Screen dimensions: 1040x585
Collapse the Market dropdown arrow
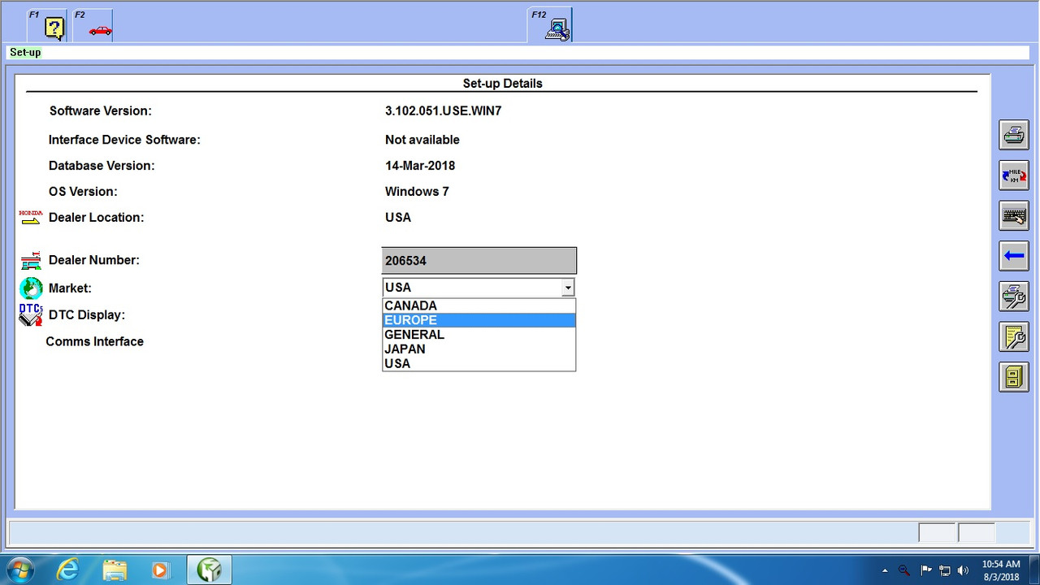[568, 288]
